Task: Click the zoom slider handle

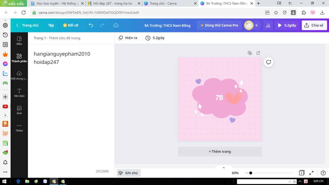Action: (251, 173)
